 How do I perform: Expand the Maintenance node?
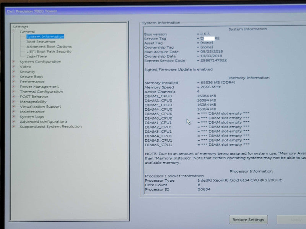click(x=14, y=112)
